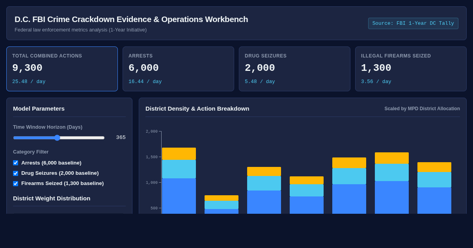473x248 pixels.
Task: Toggle the Arrests (6,000 baseline) checkbox
Action: [x=15, y=163]
